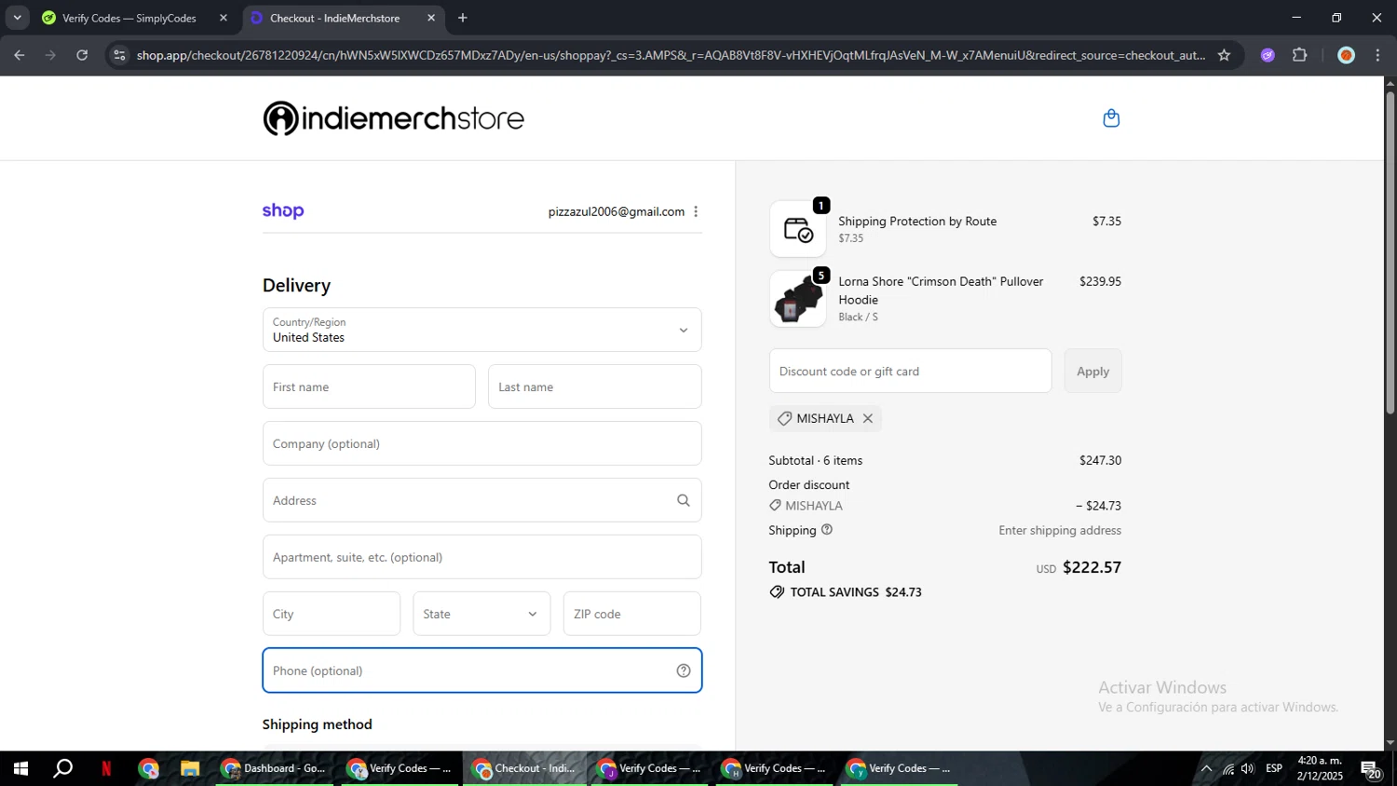Image resolution: width=1397 pixels, height=786 pixels.
Task: Click the First name field
Action: point(369,386)
